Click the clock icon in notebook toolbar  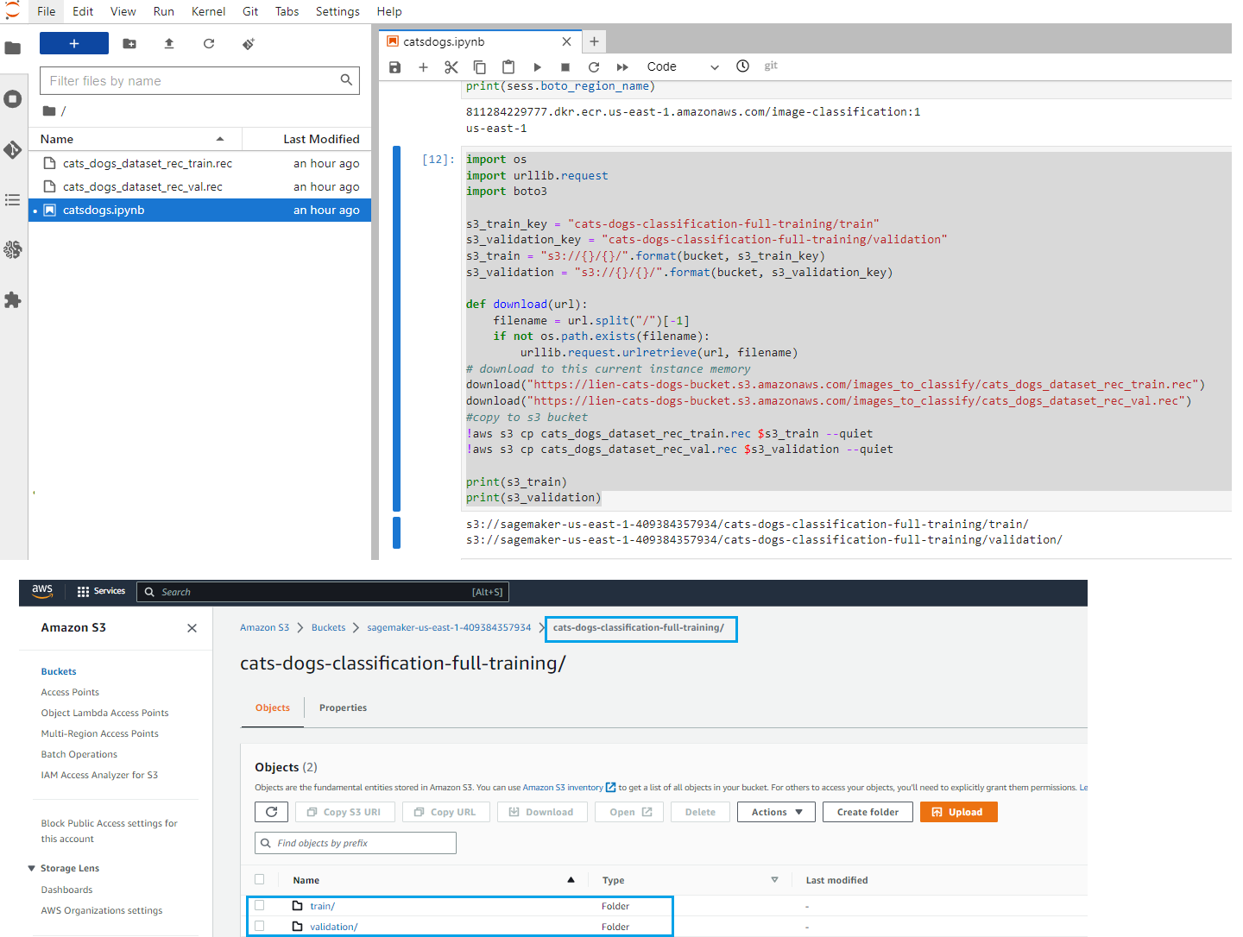(742, 66)
